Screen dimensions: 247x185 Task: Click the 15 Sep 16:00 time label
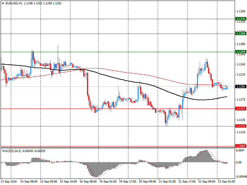68,182
